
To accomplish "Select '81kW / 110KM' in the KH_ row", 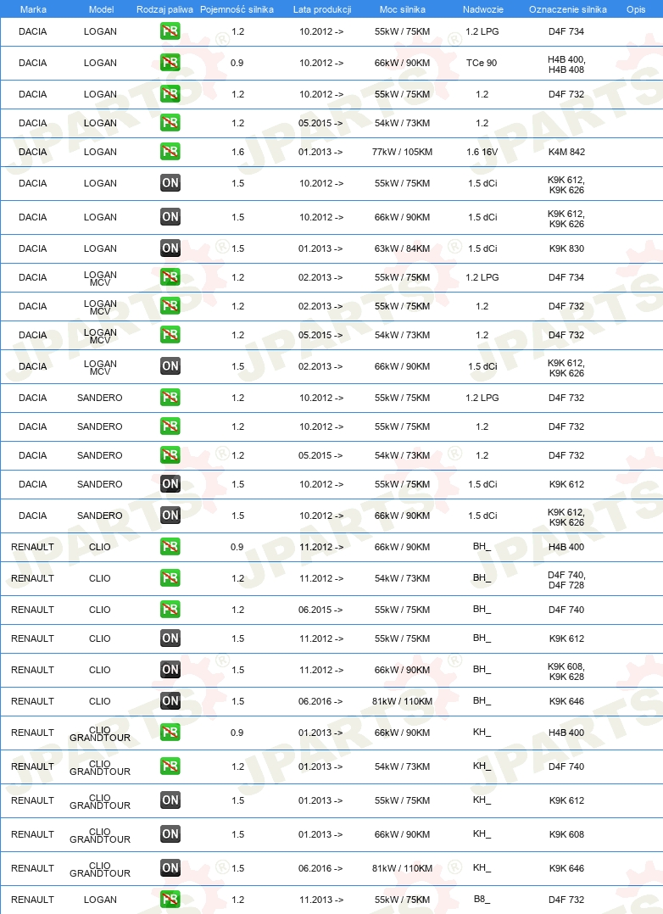I will point(403,868).
